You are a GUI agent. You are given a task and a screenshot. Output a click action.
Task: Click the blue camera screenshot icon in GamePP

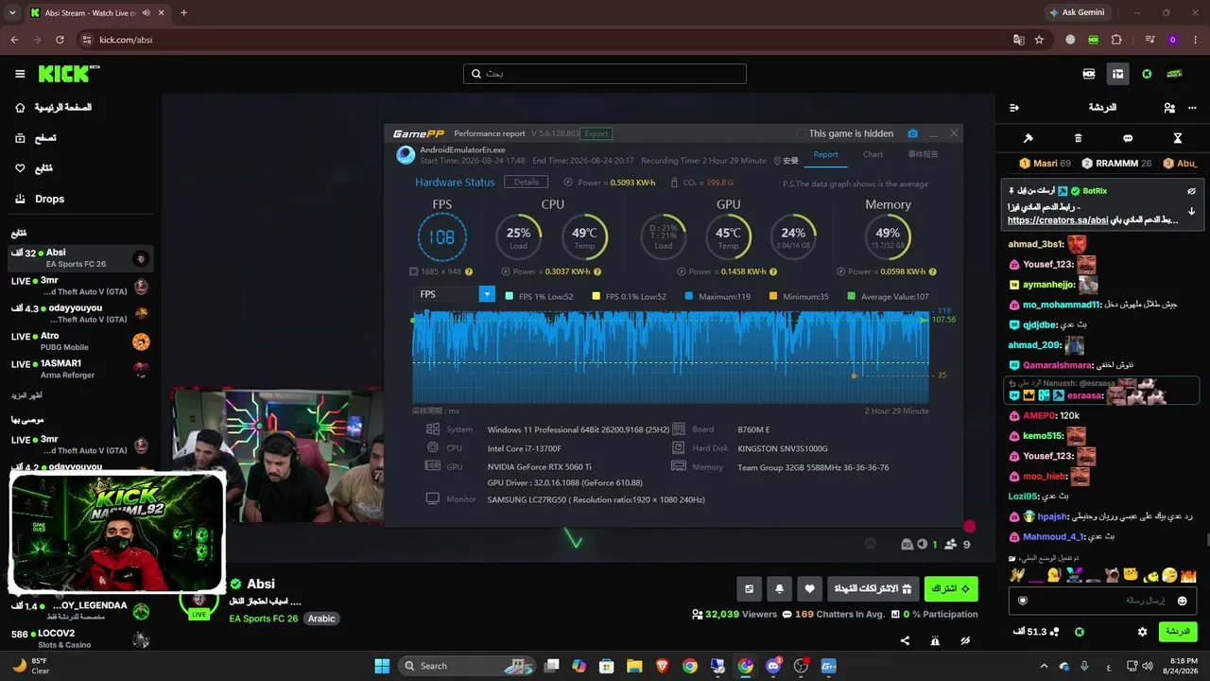point(912,134)
